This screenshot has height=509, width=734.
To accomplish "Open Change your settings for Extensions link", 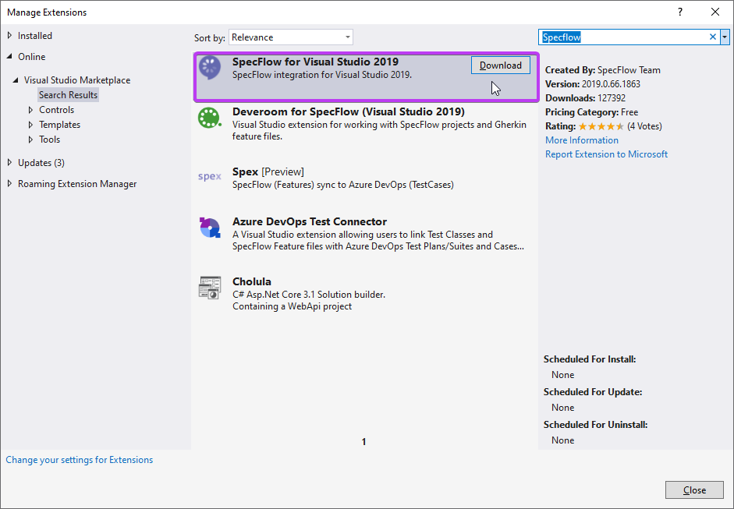I will coord(79,460).
